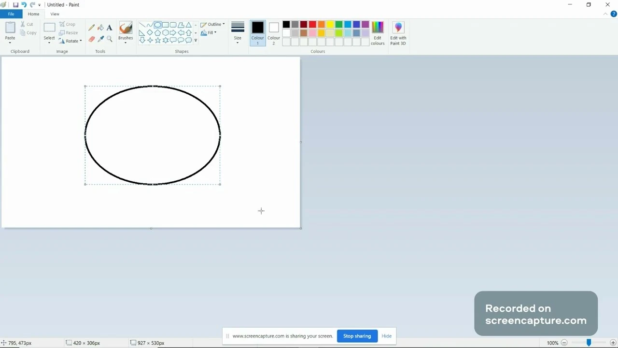Select the Text tool
618x348 pixels.
(109, 27)
